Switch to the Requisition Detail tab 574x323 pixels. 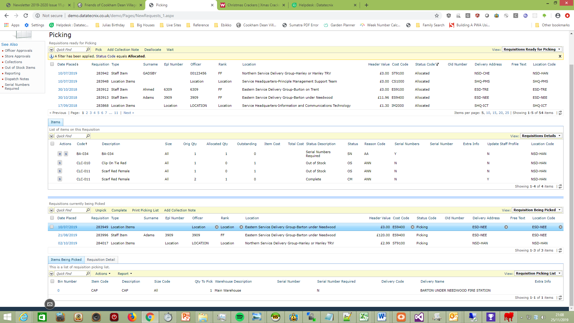101,260
